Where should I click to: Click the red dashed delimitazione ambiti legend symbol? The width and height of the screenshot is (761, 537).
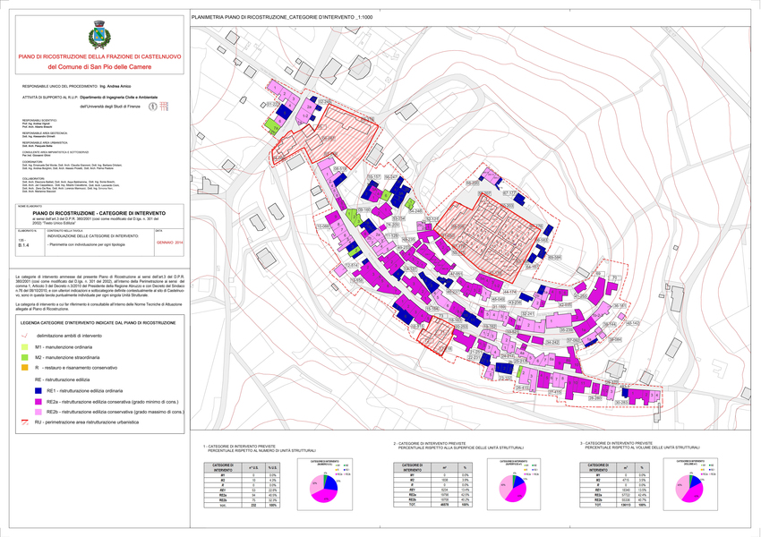[25, 336]
